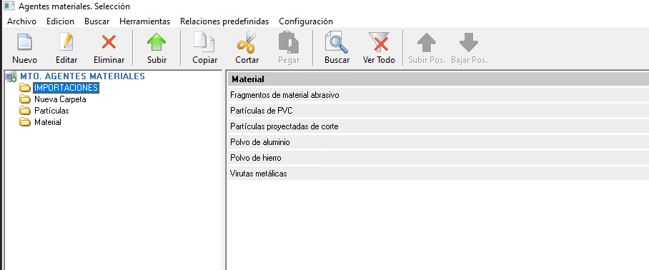Click the Subir Pos. up arrow icon
The image size is (649, 270).
tap(426, 42)
